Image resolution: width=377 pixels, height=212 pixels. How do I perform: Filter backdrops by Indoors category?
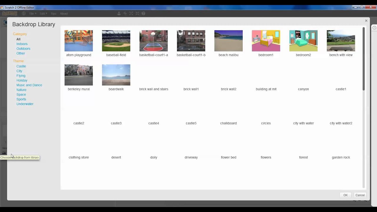[22, 44]
